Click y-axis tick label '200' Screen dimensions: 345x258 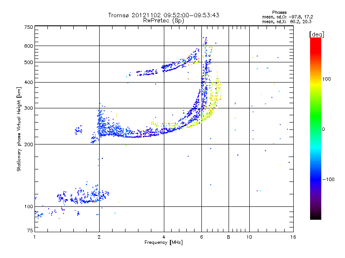tap(28, 144)
